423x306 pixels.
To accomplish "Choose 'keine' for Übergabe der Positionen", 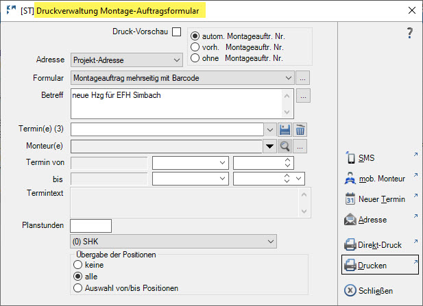I will click(x=78, y=264).
